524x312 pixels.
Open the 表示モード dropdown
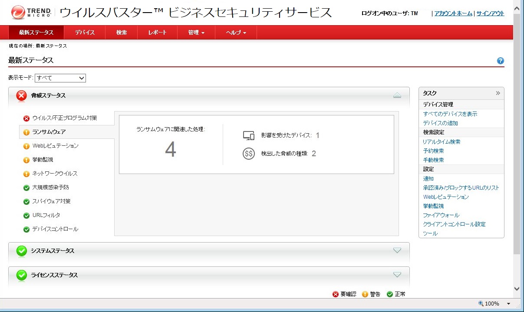click(x=60, y=78)
